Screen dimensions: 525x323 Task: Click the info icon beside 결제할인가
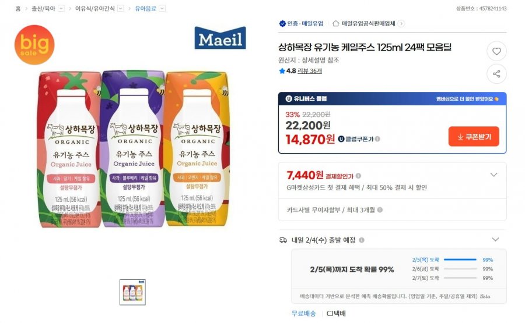pos(358,176)
